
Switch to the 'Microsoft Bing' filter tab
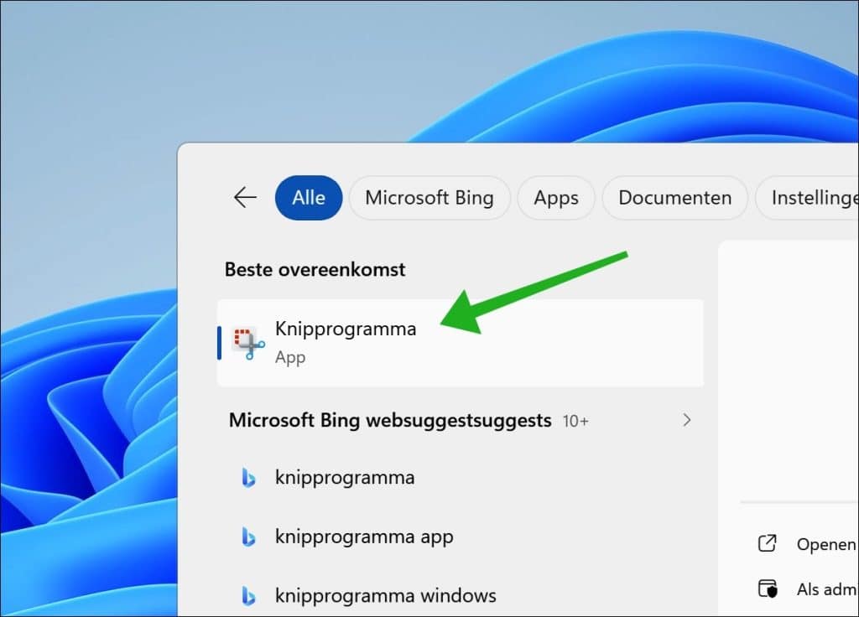click(429, 198)
